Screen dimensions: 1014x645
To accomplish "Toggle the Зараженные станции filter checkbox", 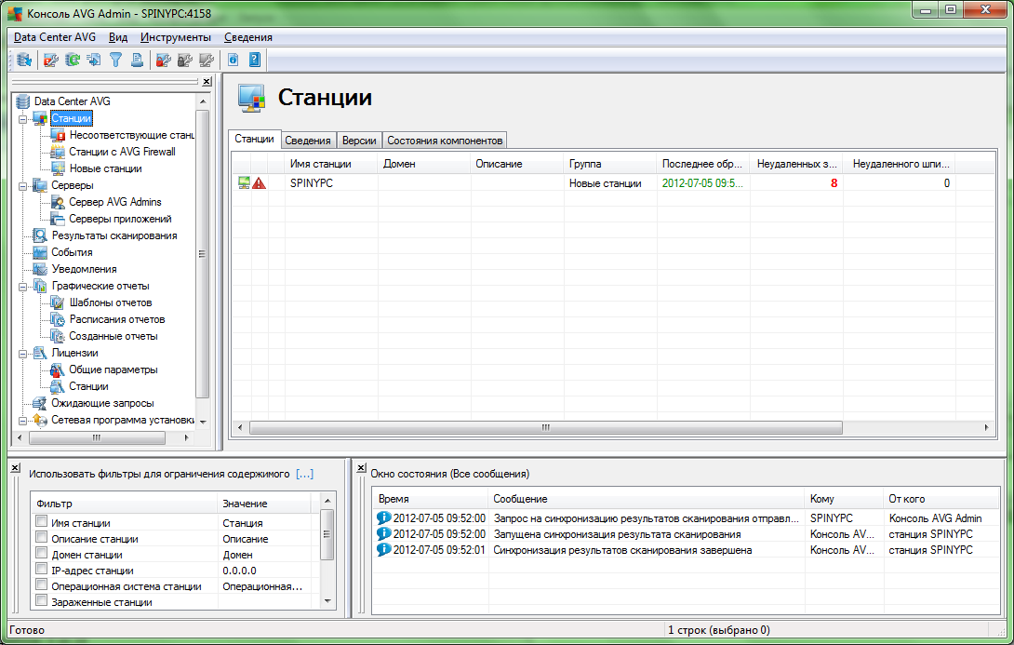I will tap(41, 601).
